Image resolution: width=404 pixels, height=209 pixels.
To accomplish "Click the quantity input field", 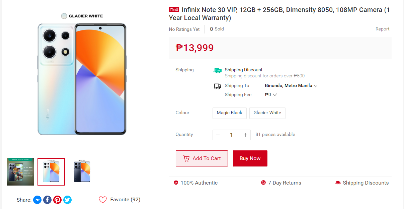I will click(x=231, y=135).
